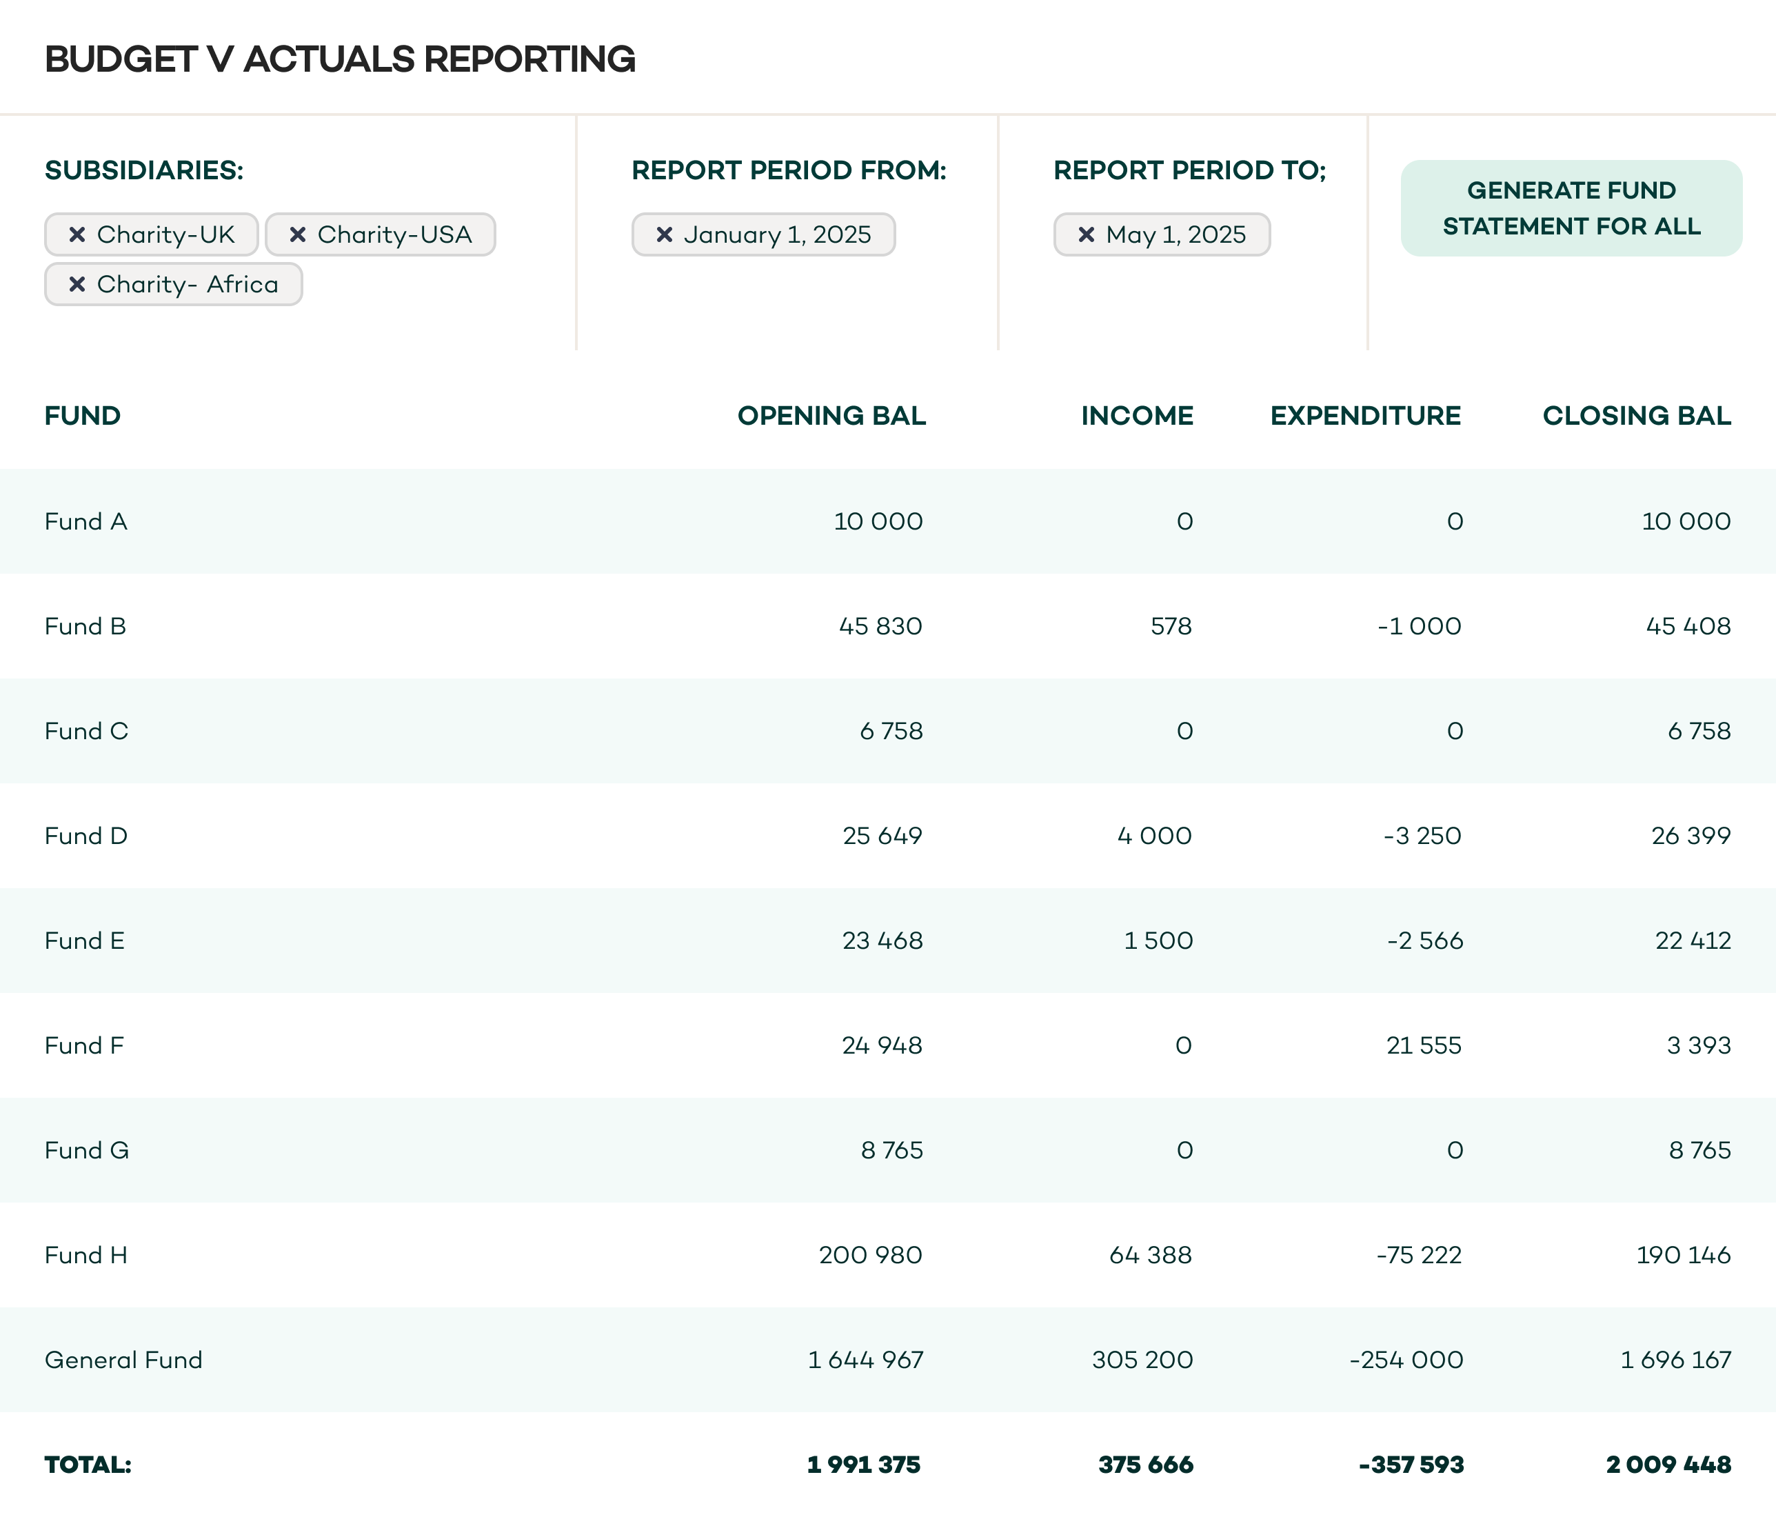Sort by Closing Bal column header
The image size is (1776, 1517).
pyautogui.click(x=1635, y=416)
